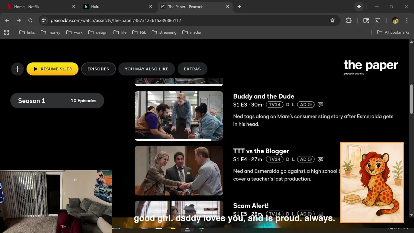This screenshot has width=414, height=233.
Task: Select the Episodes tab
Action: pos(98,69)
